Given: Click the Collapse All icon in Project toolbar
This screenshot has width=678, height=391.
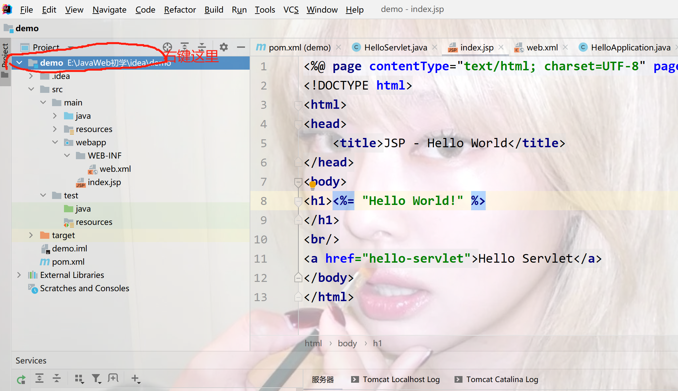Looking at the screenshot, I should [x=202, y=47].
